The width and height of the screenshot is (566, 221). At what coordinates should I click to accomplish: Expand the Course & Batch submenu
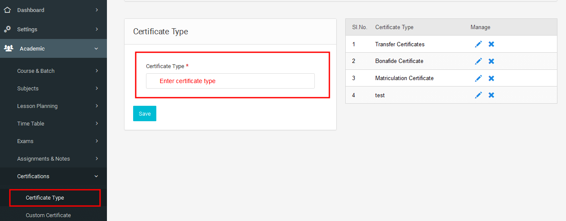pyautogui.click(x=53, y=71)
